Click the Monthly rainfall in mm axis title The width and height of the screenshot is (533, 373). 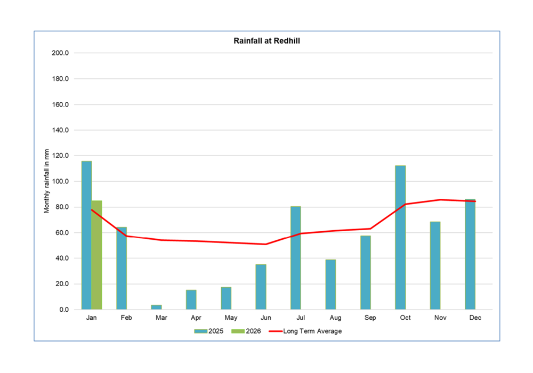tap(47, 181)
